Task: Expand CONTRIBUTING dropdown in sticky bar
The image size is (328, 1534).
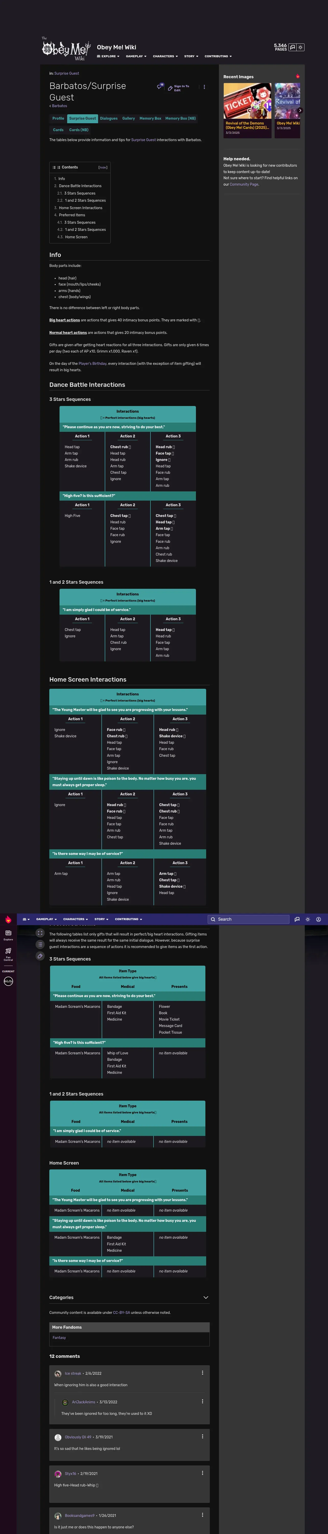Action: (128, 919)
